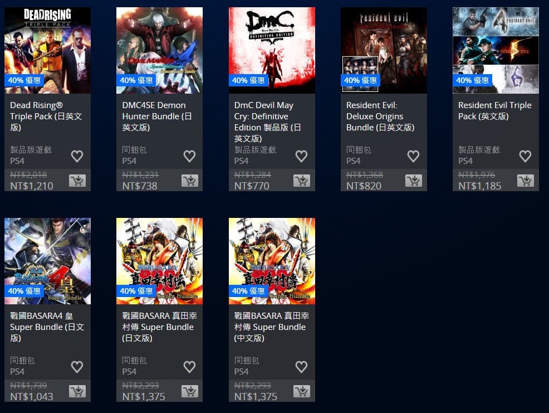Add 真田幸村傳 Super Bundle 中文版 to cart
549x413 pixels.
tap(302, 391)
